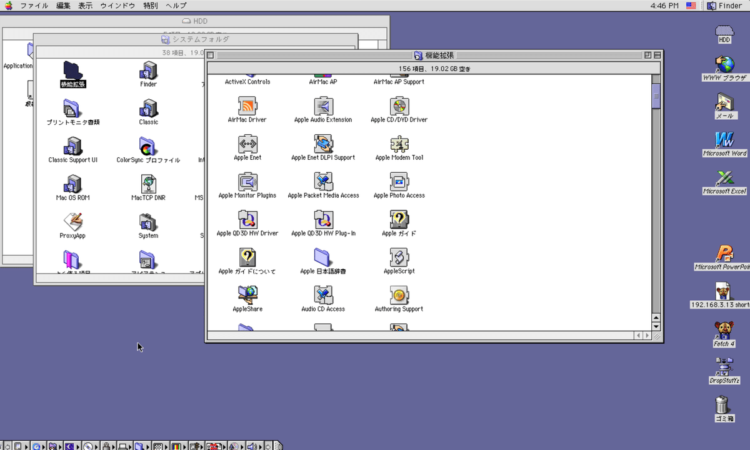Click the Audio CD Access icon
The width and height of the screenshot is (750, 450).
pos(323,295)
